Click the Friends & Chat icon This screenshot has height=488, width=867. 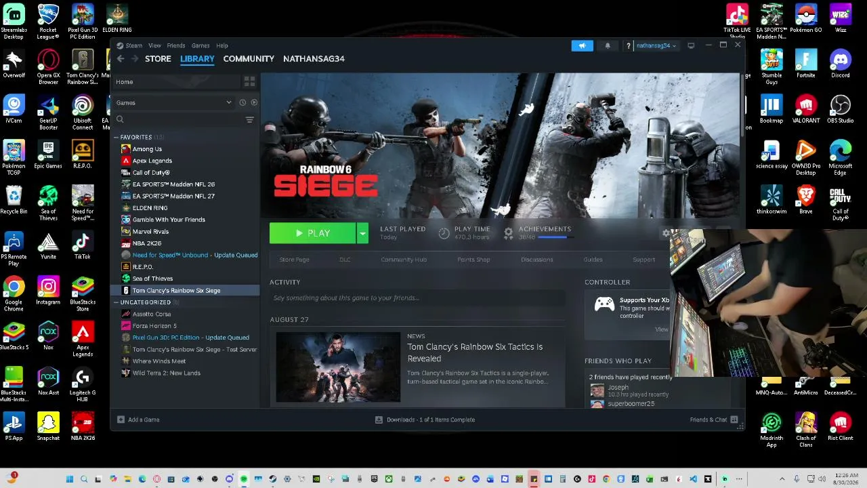click(x=734, y=420)
